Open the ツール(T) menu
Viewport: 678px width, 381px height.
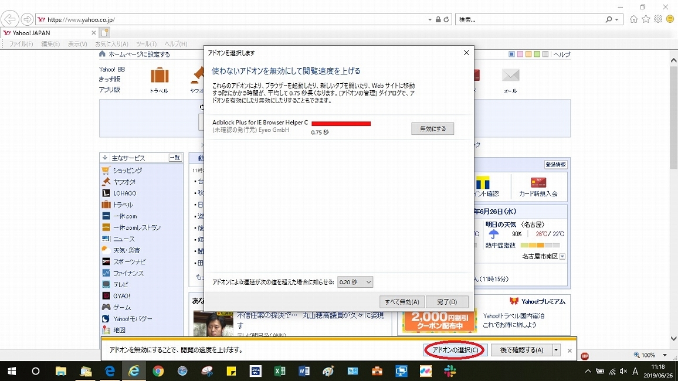[x=146, y=44]
